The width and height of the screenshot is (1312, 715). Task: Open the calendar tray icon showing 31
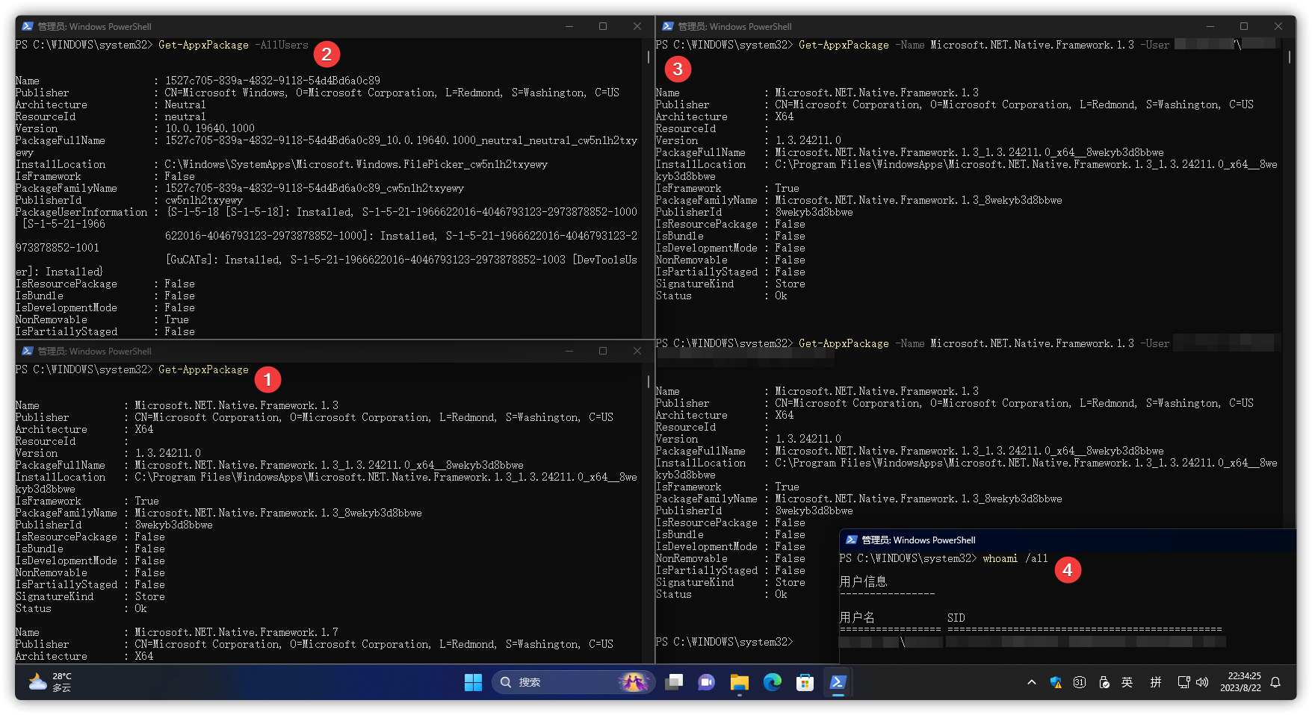point(1079,682)
